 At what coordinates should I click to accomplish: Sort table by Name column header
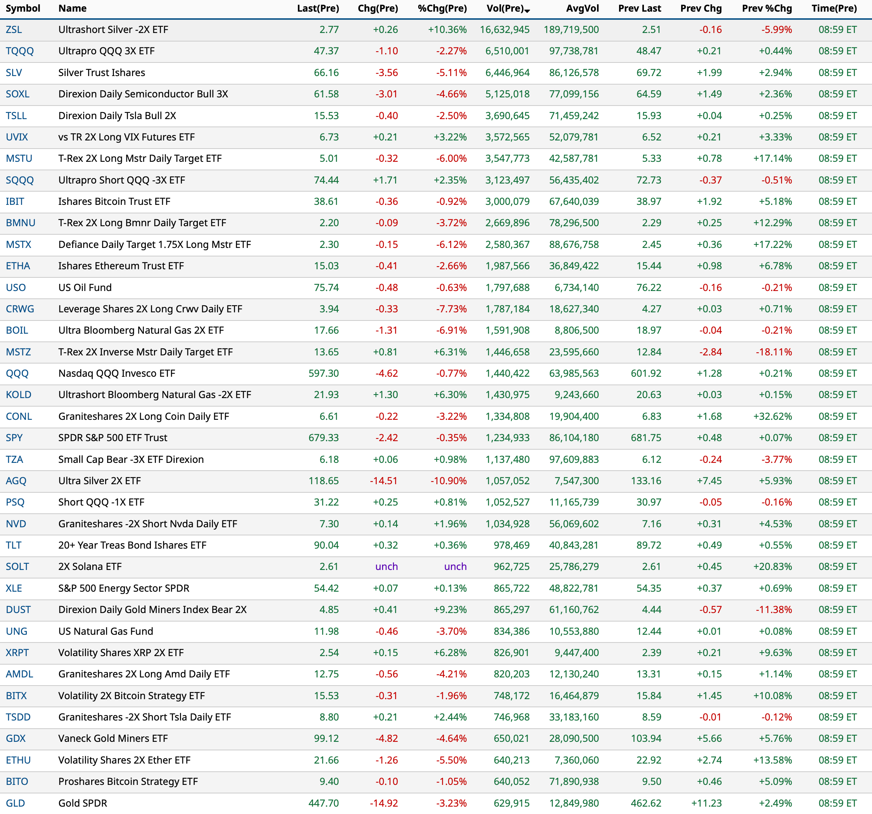coord(73,8)
